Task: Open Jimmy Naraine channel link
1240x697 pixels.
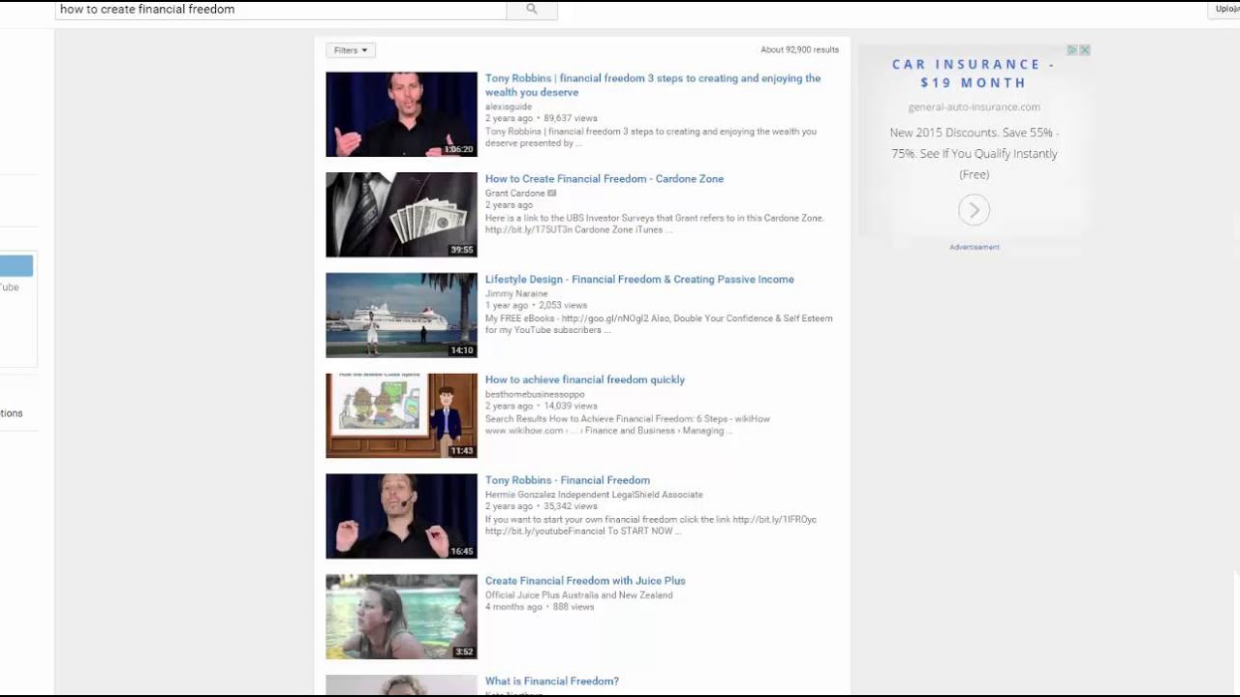Action: click(516, 294)
